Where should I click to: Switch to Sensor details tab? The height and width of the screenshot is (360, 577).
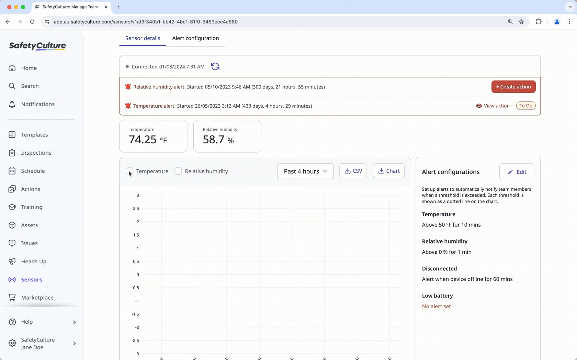[143, 38]
